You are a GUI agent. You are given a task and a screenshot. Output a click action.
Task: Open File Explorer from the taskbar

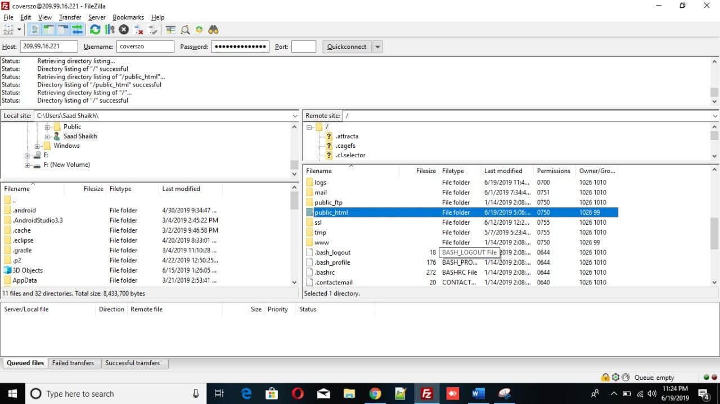click(x=349, y=393)
